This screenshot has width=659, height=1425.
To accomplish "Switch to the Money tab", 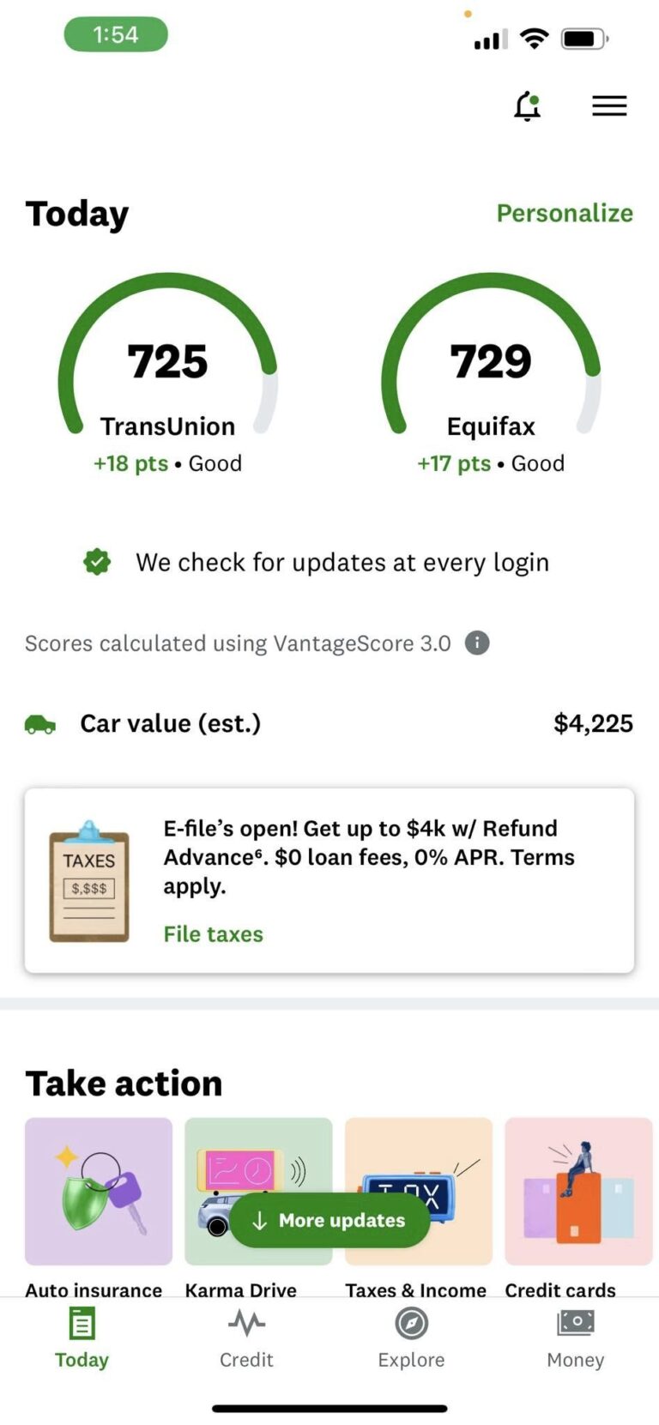I will (576, 1338).
